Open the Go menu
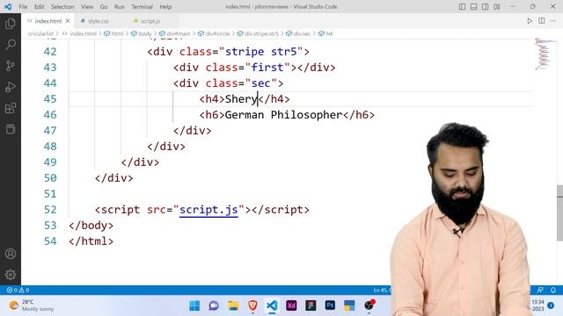This screenshot has width=563, height=316. tap(104, 7)
